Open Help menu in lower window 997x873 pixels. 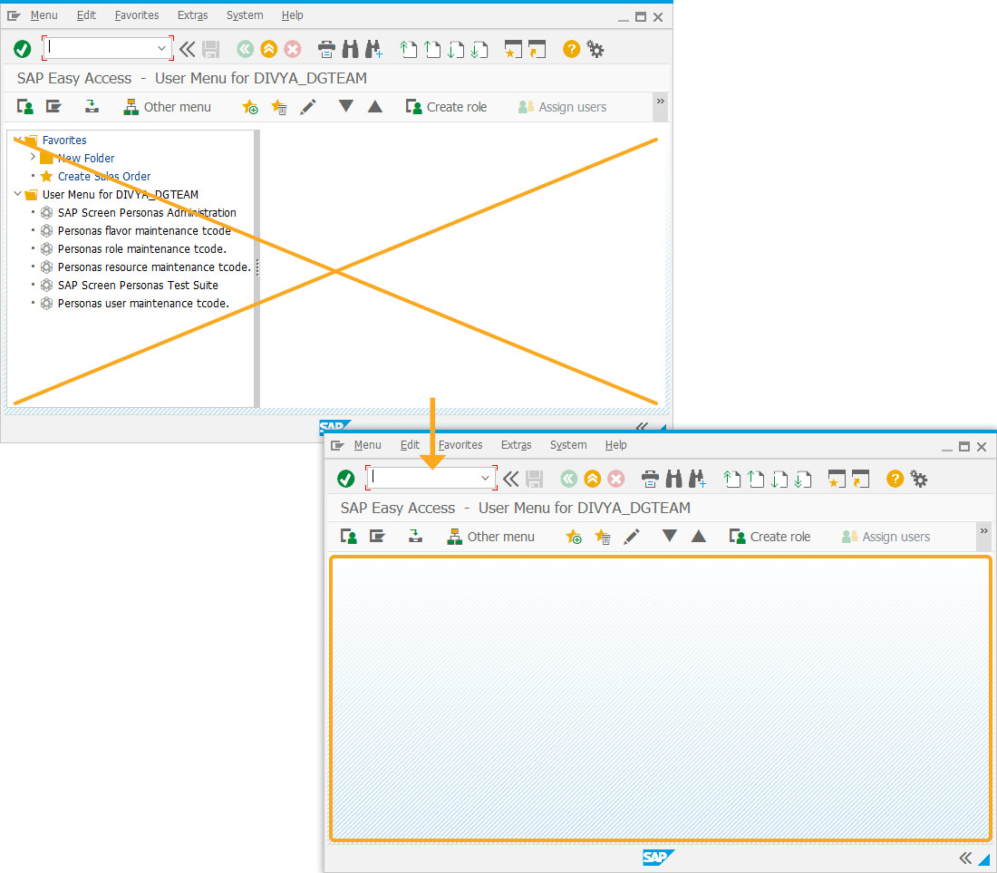pos(616,445)
